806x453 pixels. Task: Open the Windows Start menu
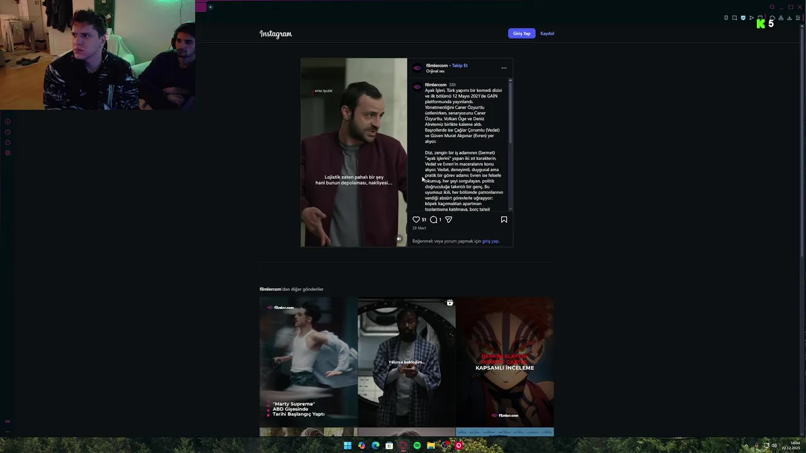348,445
